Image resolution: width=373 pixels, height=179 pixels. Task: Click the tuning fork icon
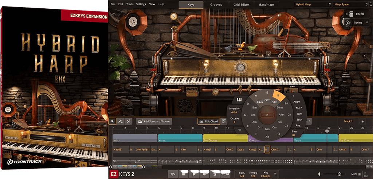[348, 23]
